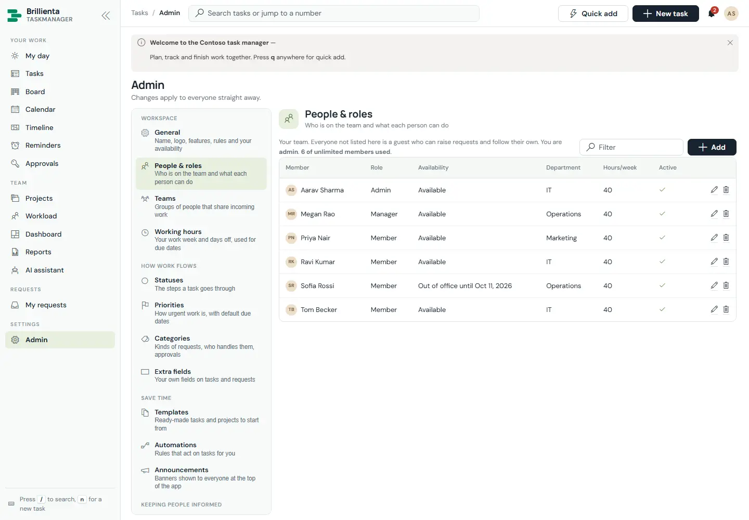Open notifications bell icon
Screen dimensions: 749x520
coord(712,14)
